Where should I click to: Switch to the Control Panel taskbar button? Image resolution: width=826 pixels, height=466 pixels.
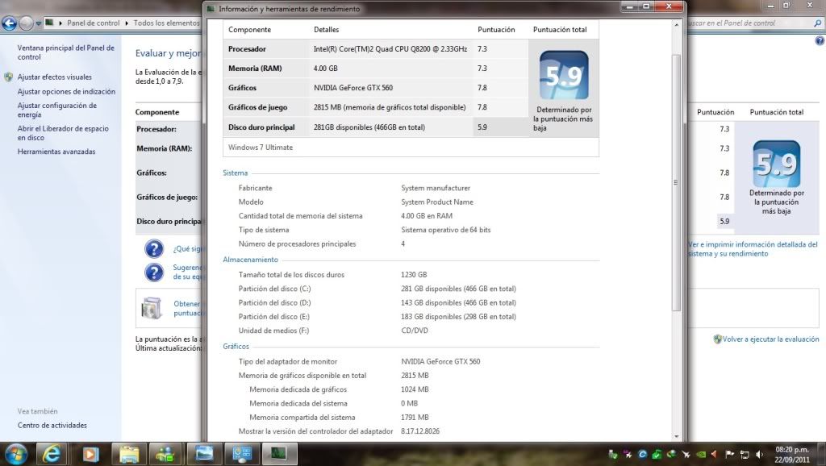pyautogui.click(x=241, y=454)
